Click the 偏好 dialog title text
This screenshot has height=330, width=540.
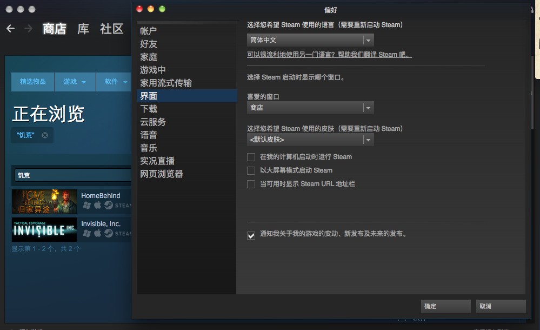(331, 10)
